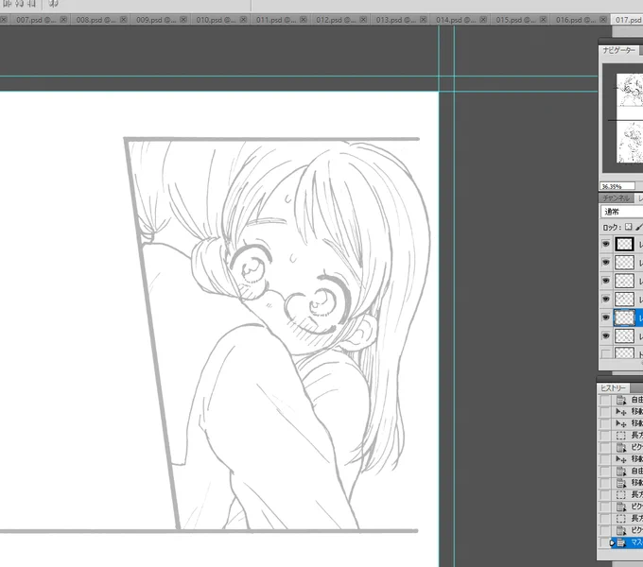This screenshot has height=567, width=643.
Task: Open the 011.psd document tab
Action: pyautogui.click(x=279, y=20)
